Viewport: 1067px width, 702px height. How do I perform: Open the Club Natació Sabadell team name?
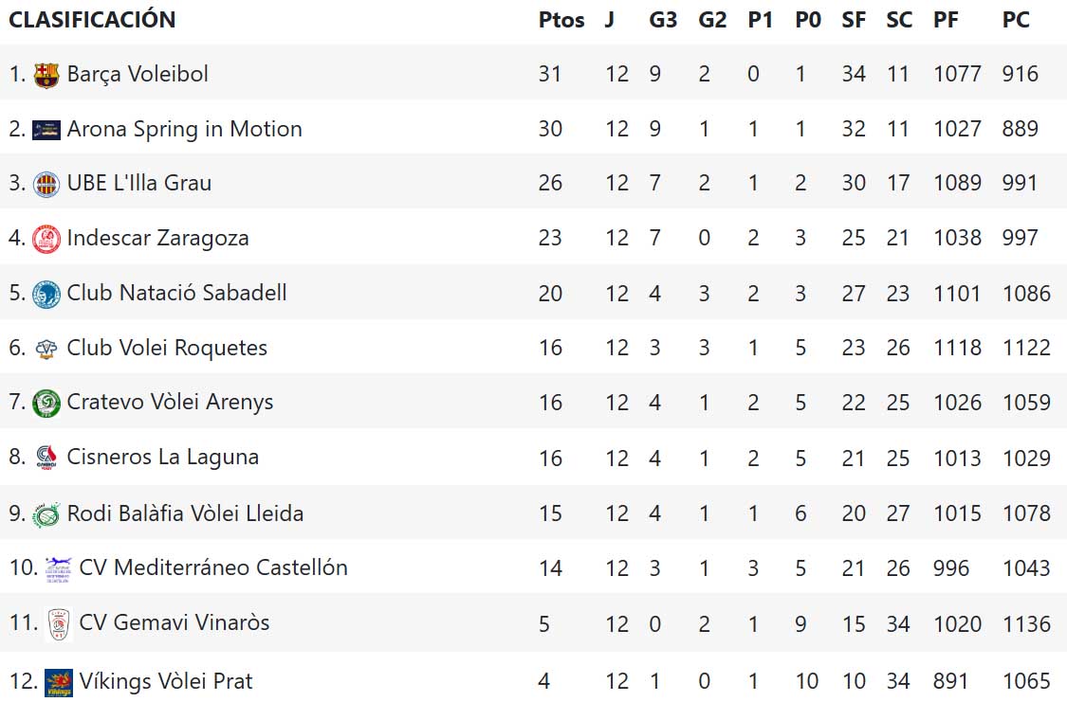click(x=176, y=293)
